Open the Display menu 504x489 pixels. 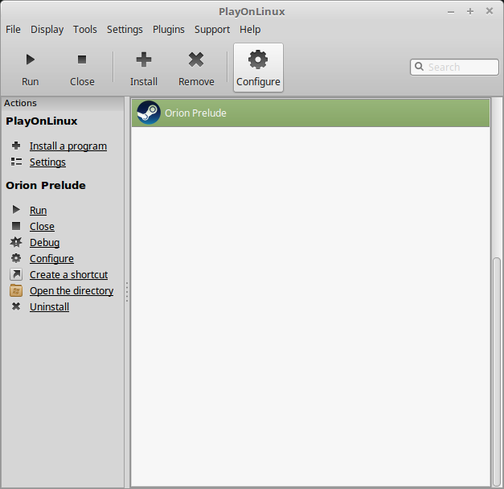(47, 30)
